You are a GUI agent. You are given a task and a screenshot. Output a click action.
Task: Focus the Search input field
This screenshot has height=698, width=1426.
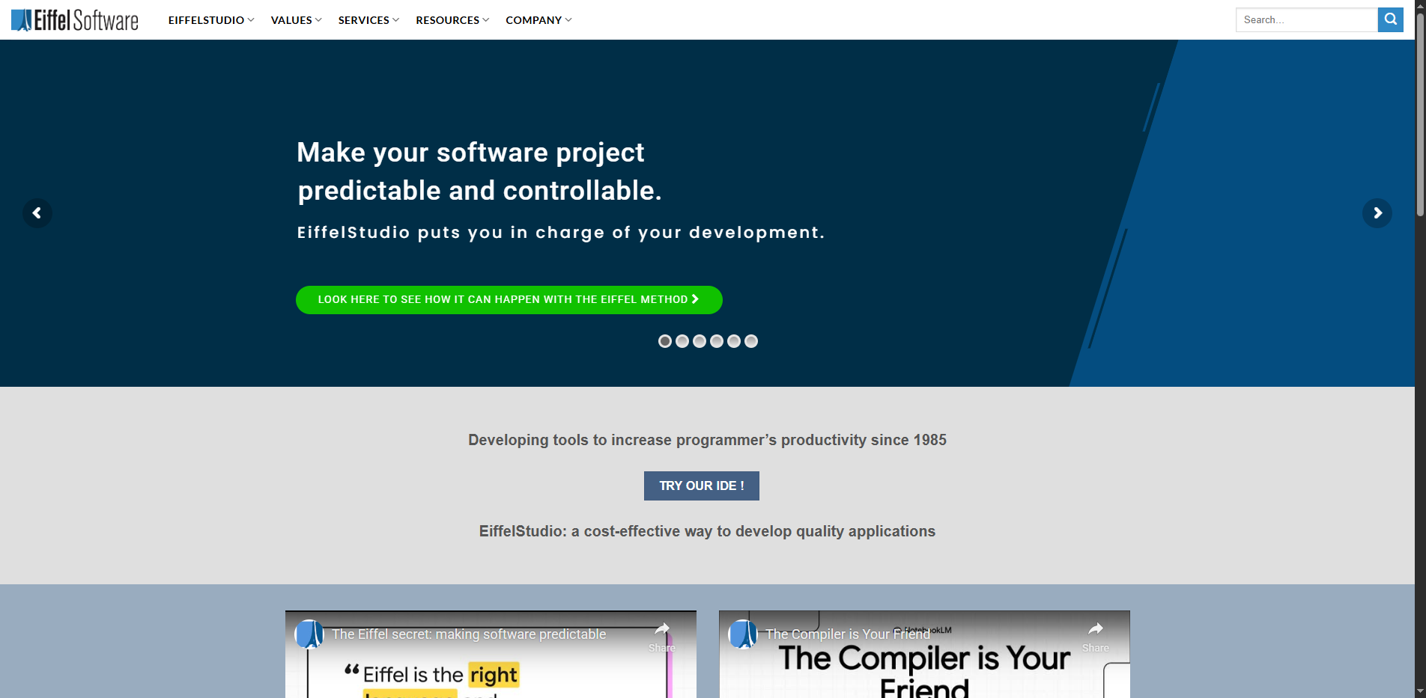coord(1306,19)
